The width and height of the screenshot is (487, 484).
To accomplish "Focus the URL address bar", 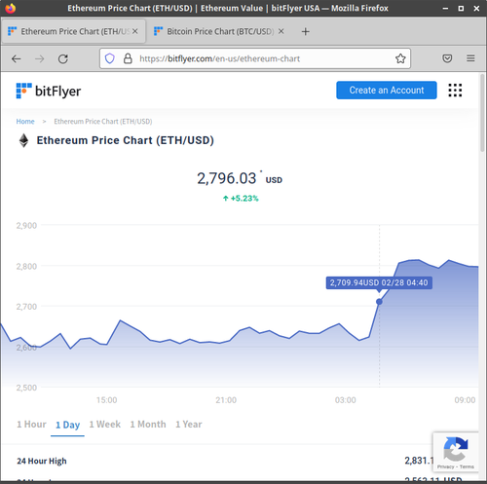I will point(255,58).
